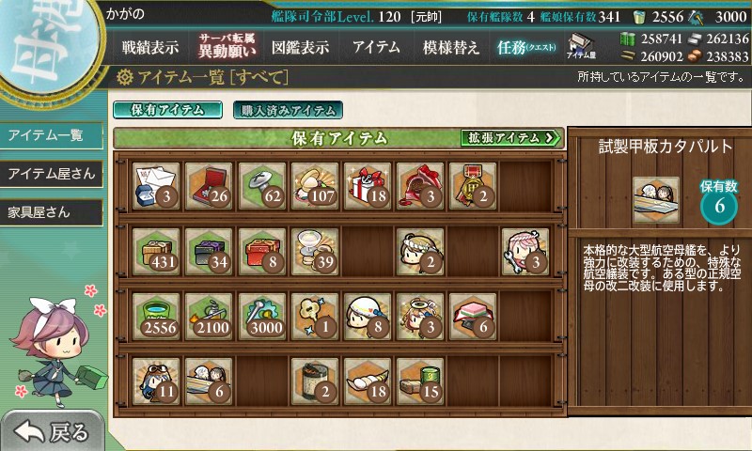Viewport: 752px width, 451px height.
Task: Select the canned food item showing 15
Action: 419,381
